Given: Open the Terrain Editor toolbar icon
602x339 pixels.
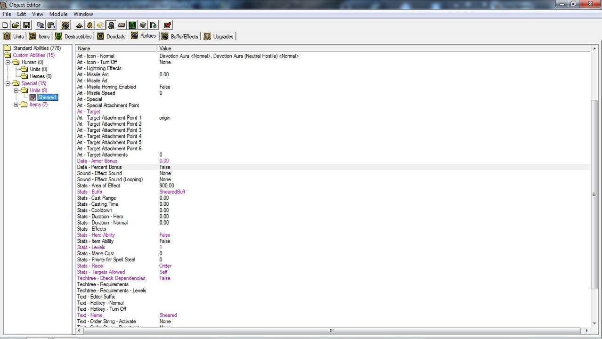Looking at the screenshot, I should click(80, 25).
